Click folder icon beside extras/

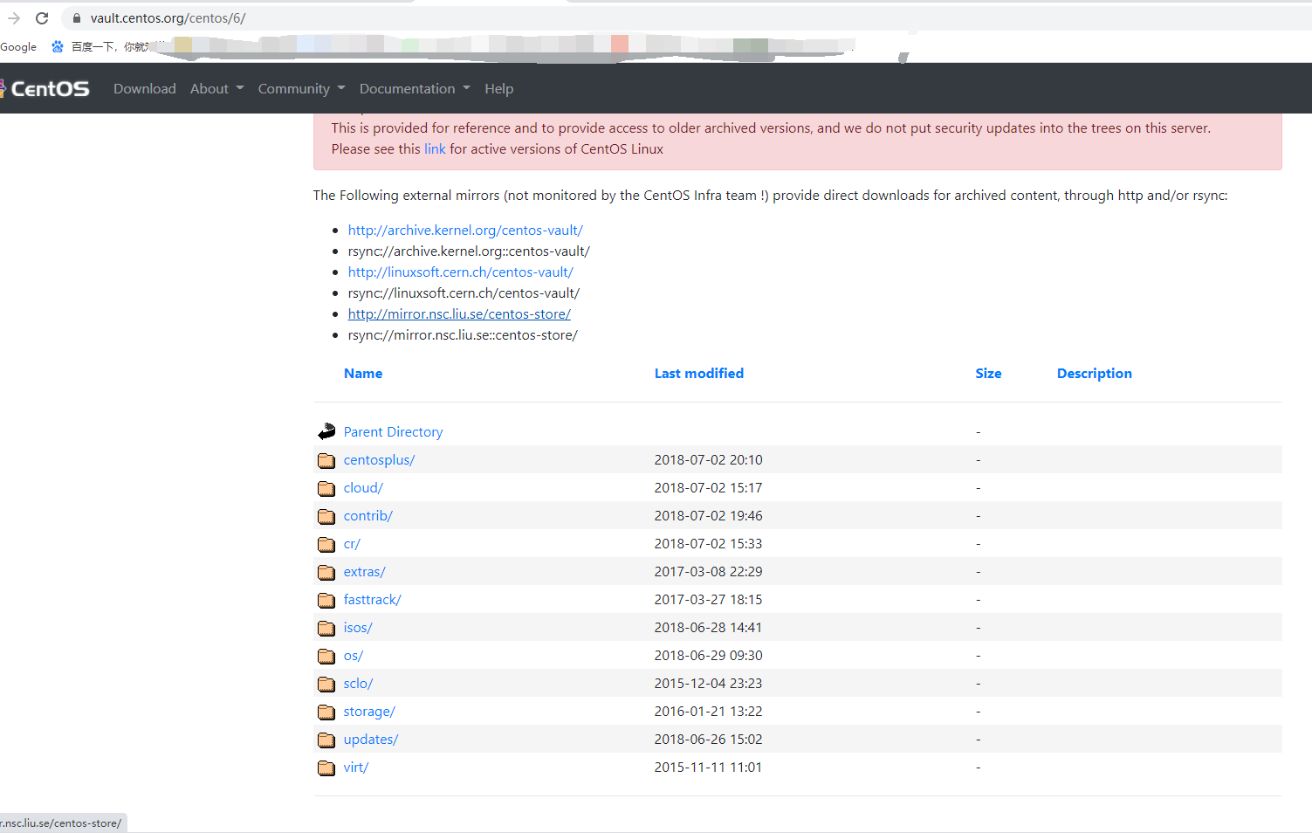[x=326, y=572]
